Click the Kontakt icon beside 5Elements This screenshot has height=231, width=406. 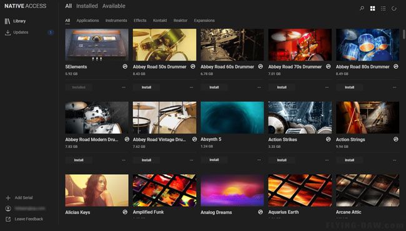click(125, 66)
